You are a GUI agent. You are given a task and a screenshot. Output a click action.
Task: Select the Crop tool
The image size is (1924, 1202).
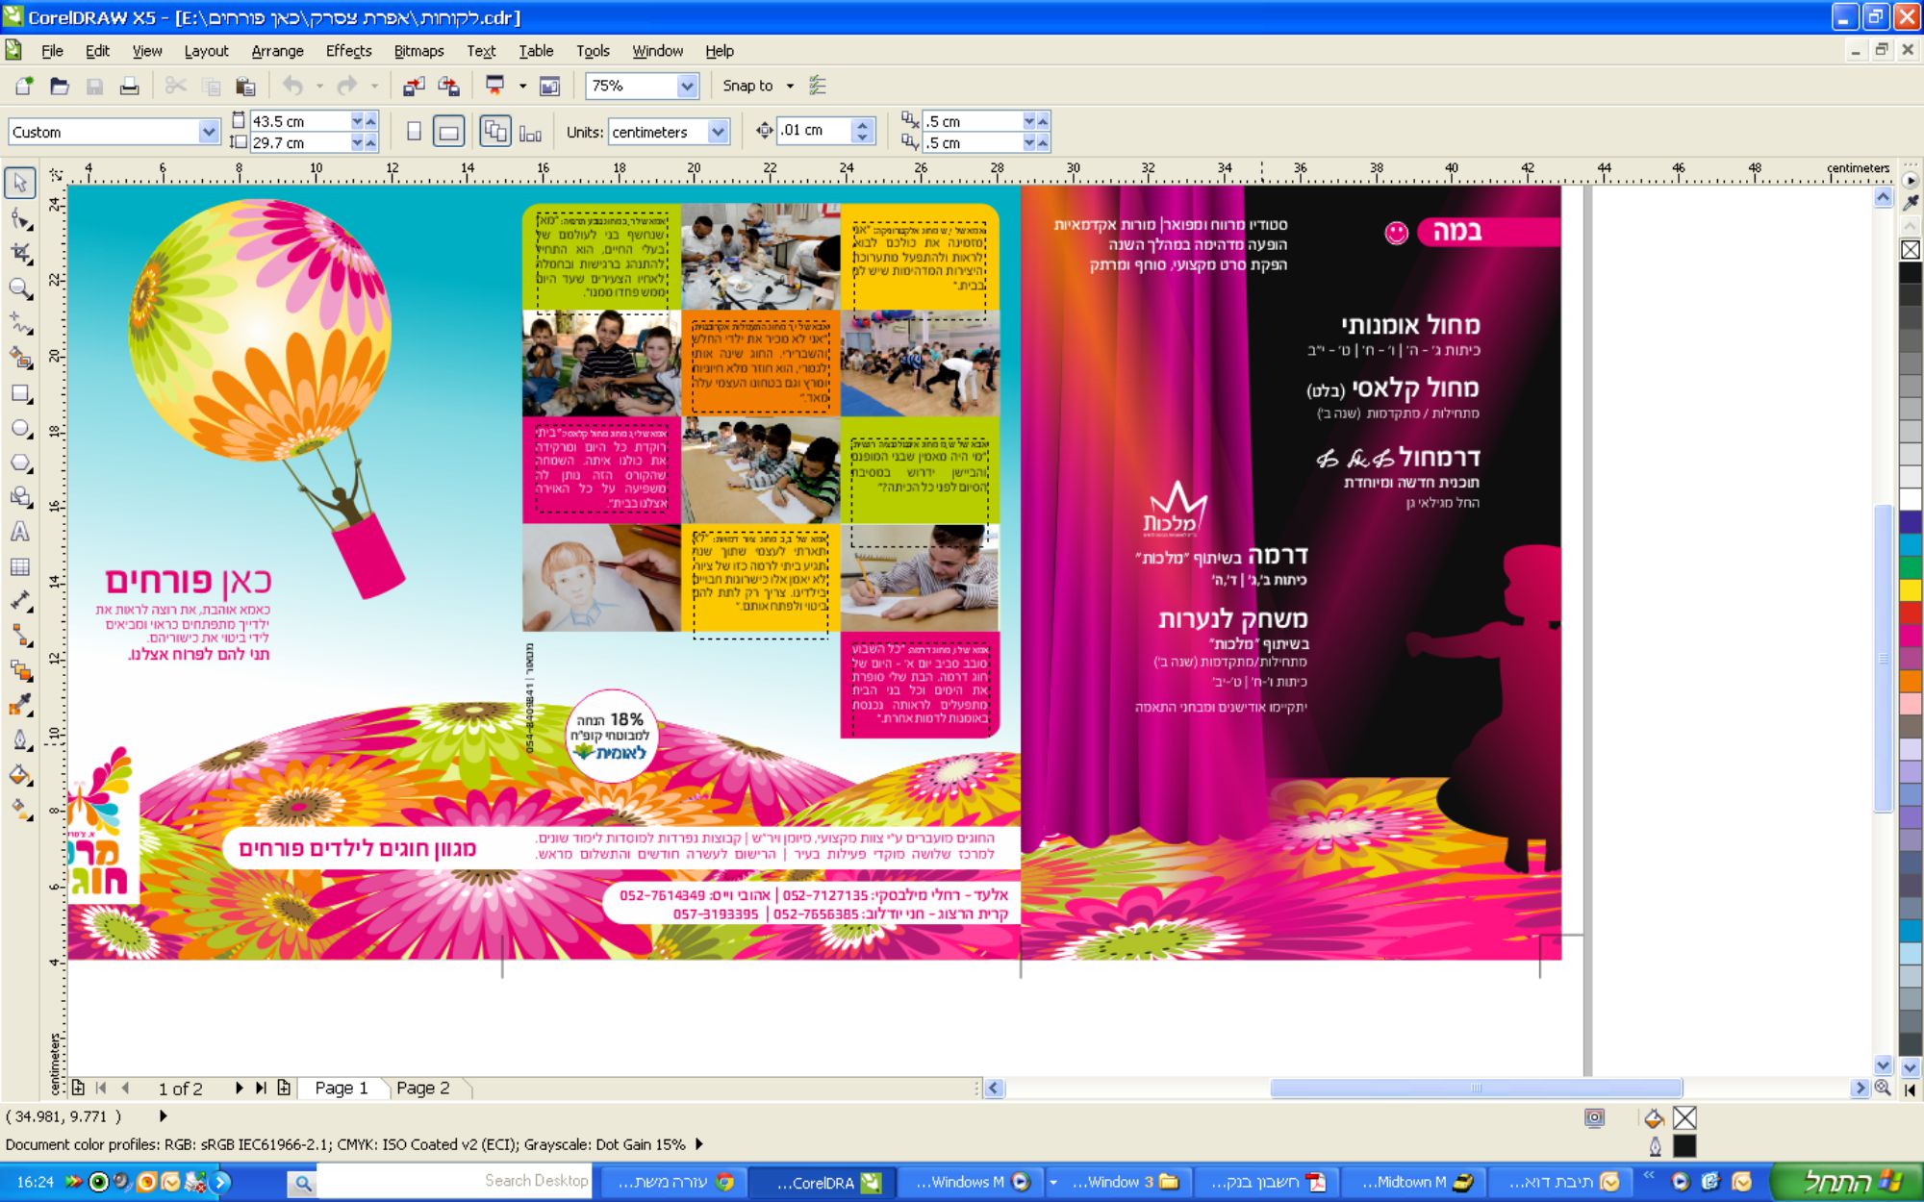pyautogui.click(x=19, y=253)
